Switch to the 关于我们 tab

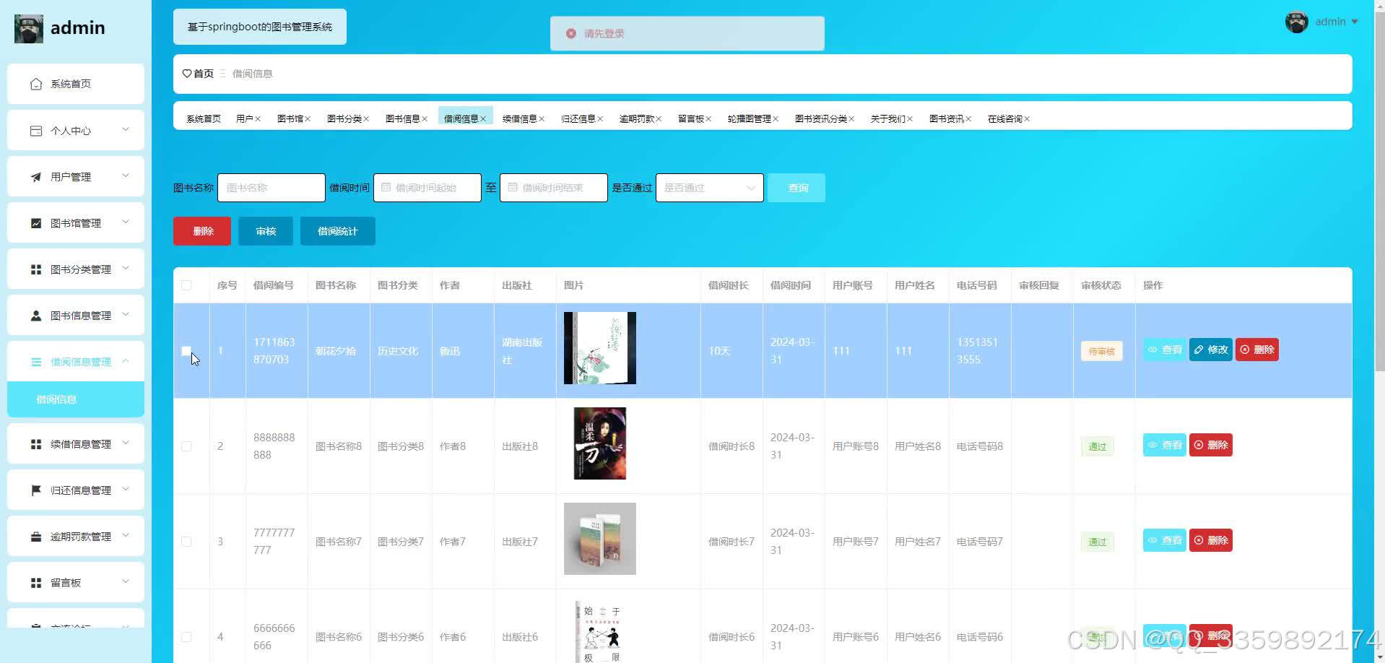[x=887, y=119]
